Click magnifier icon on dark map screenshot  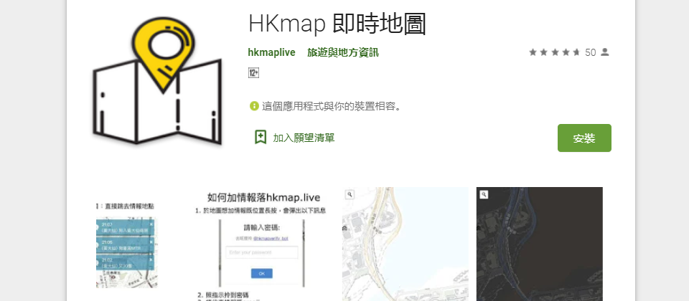pos(484,194)
